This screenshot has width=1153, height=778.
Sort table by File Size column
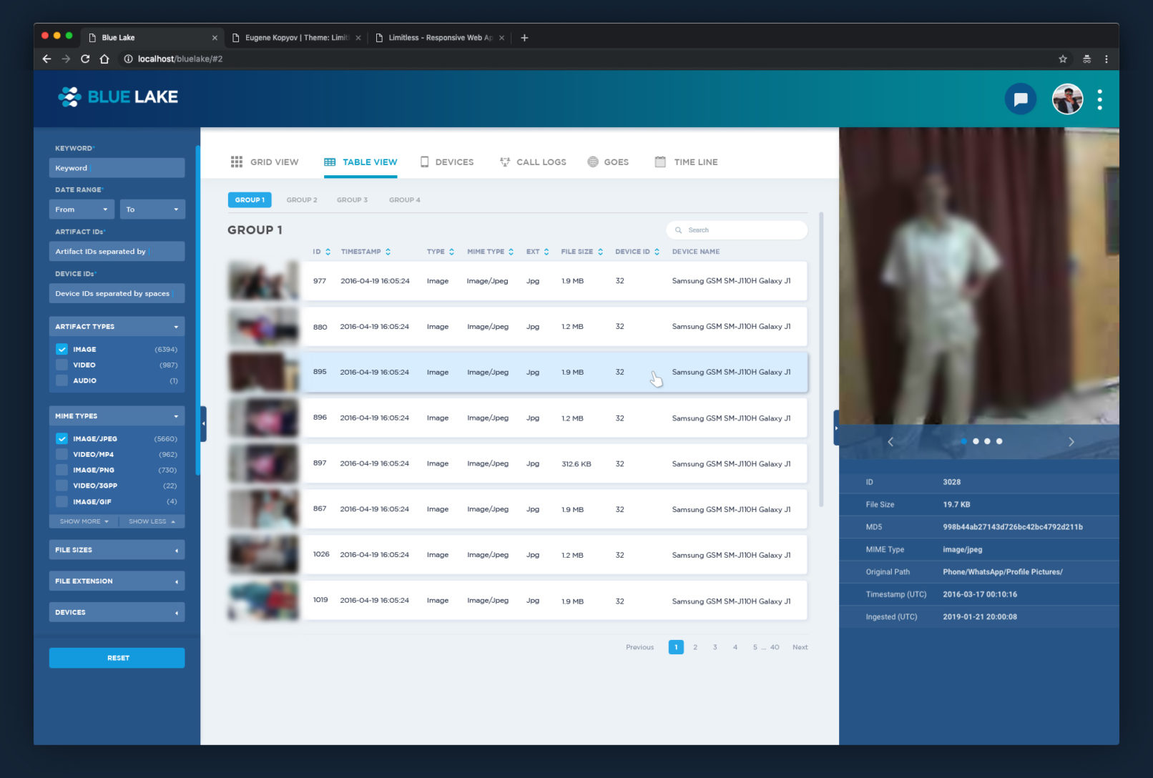click(582, 252)
